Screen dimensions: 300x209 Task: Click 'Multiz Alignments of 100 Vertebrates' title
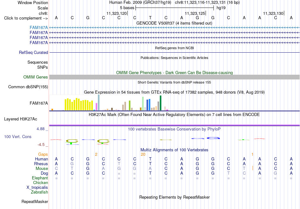click(x=174, y=150)
